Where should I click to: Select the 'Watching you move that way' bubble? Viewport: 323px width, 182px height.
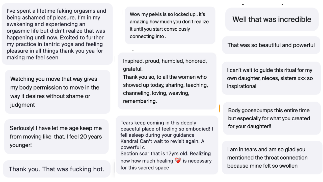58,92
